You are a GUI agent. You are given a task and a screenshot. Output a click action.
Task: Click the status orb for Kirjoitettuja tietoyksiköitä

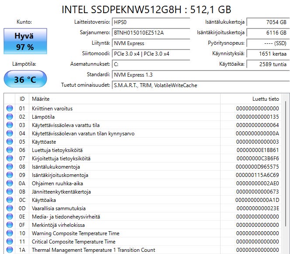[x=10, y=159]
